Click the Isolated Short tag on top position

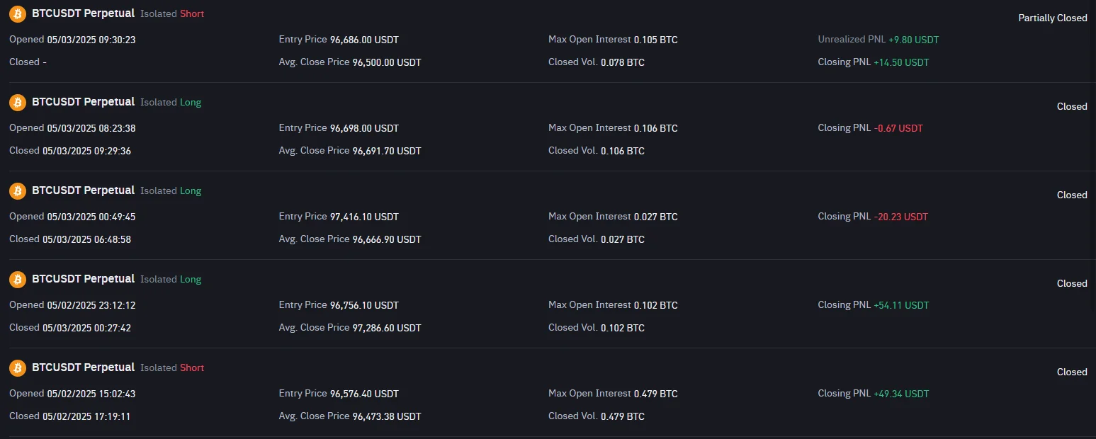172,14
